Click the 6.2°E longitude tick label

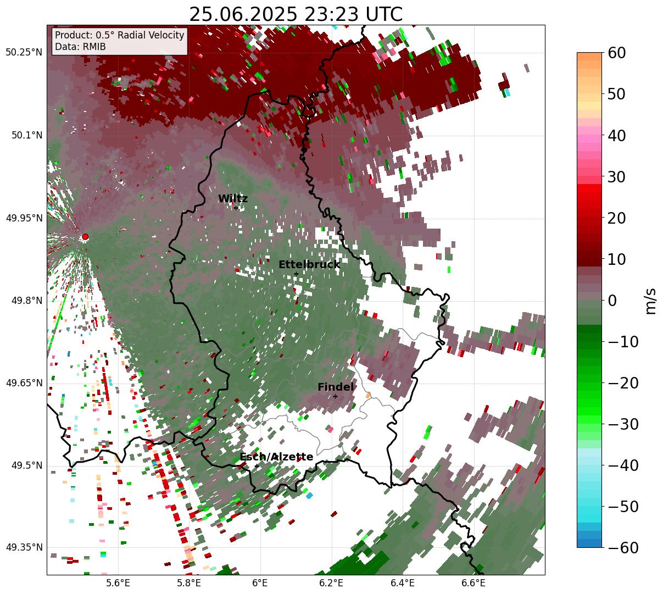[331, 583]
